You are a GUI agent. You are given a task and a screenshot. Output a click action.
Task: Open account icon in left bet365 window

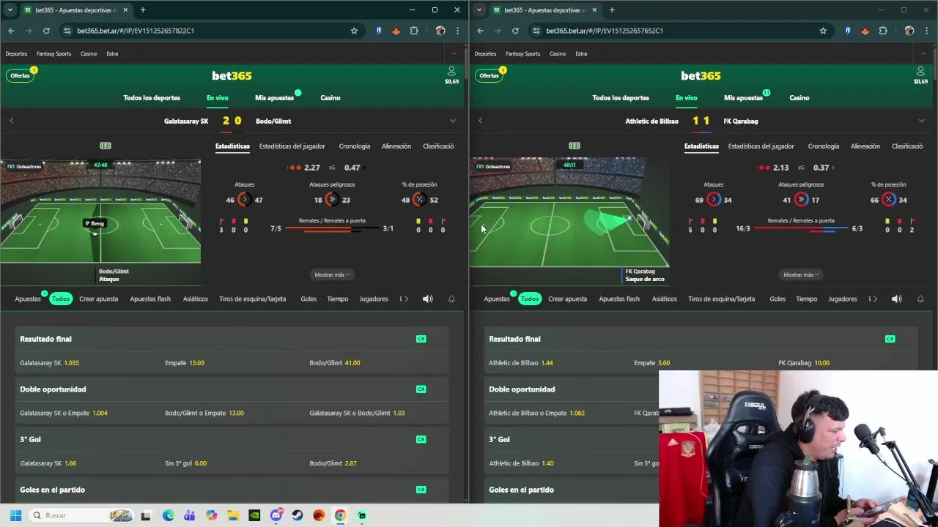(x=451, y=71)
